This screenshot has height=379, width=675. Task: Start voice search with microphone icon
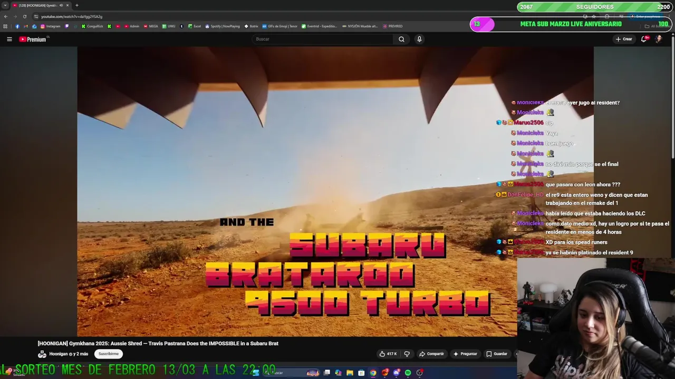point(419,39)
